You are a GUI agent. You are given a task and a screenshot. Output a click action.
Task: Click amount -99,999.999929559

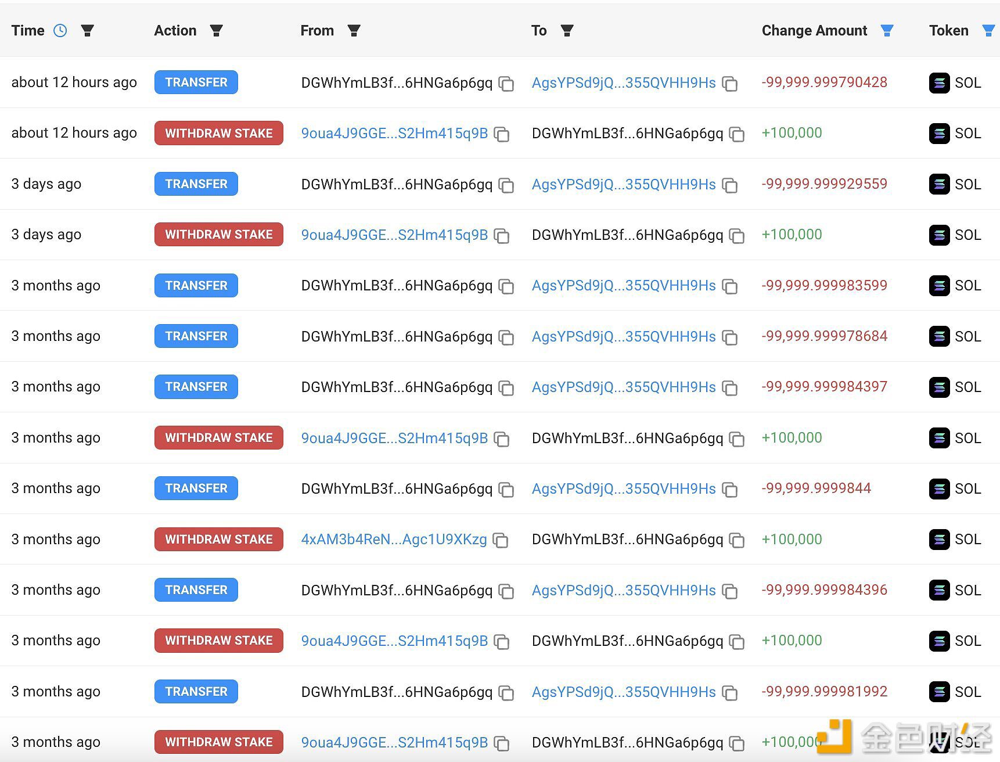point(825,184)
